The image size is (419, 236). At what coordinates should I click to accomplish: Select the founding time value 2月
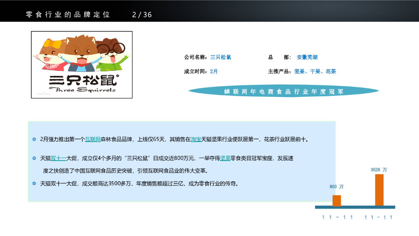(214, 71)
